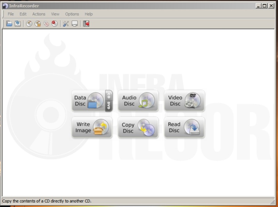Open the Actions menu

tap(39, 14)
